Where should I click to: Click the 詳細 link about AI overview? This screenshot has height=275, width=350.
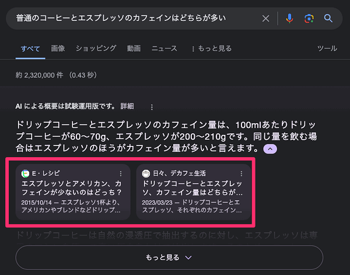127,106
